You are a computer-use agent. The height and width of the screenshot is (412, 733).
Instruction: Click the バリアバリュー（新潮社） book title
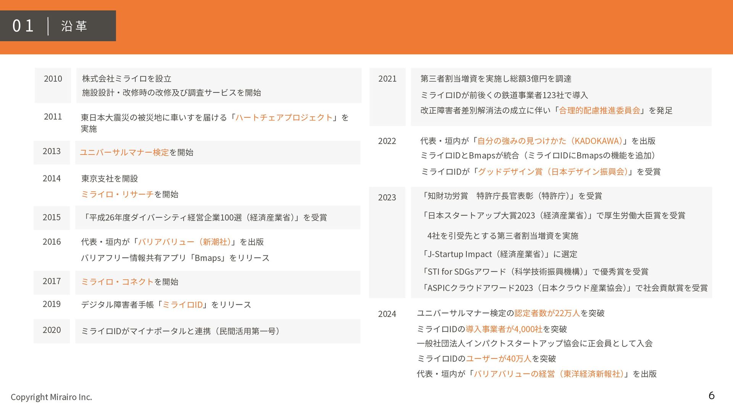(184, 242)
